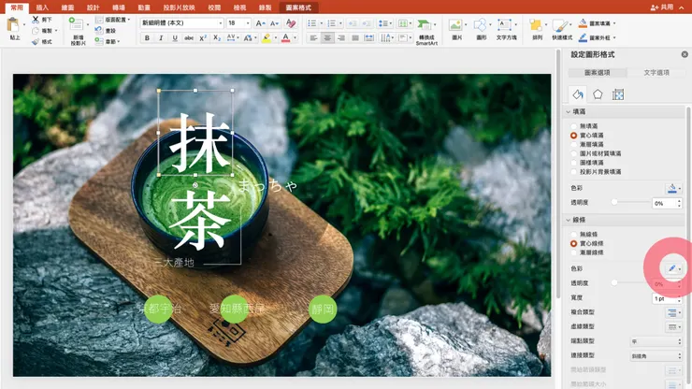Switch to the Design (設計) ribbon tab
692x389 pixels.
tap(93, 7)
